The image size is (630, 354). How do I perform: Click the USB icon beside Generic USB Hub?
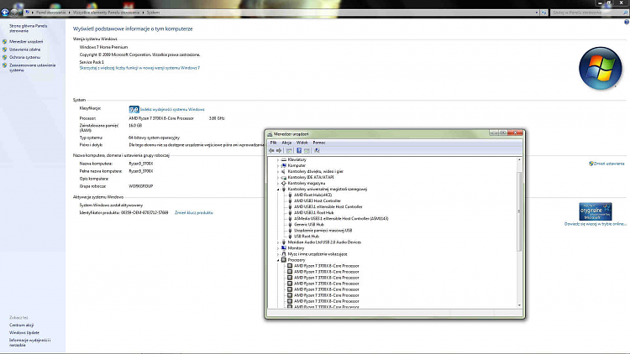(x=290, y=224)
